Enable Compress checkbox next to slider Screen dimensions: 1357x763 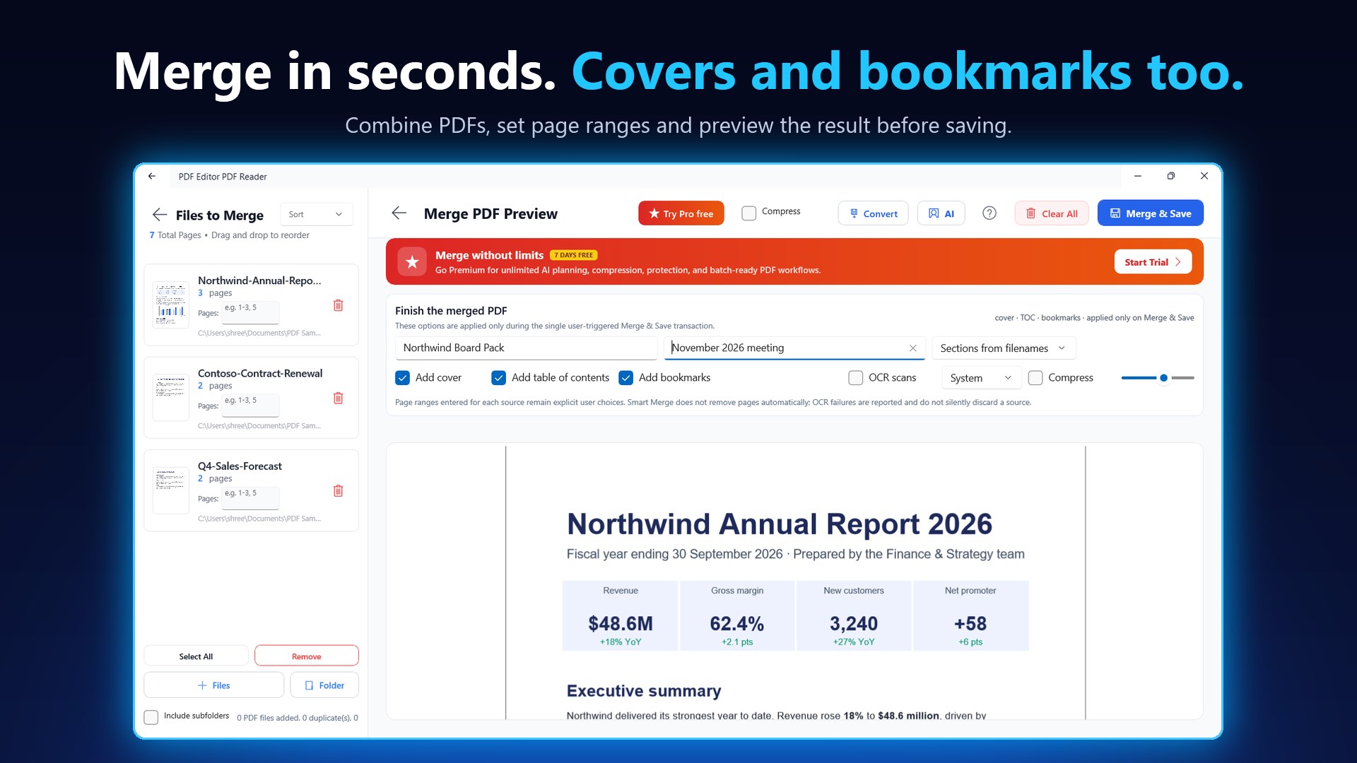coord(1035,378)
